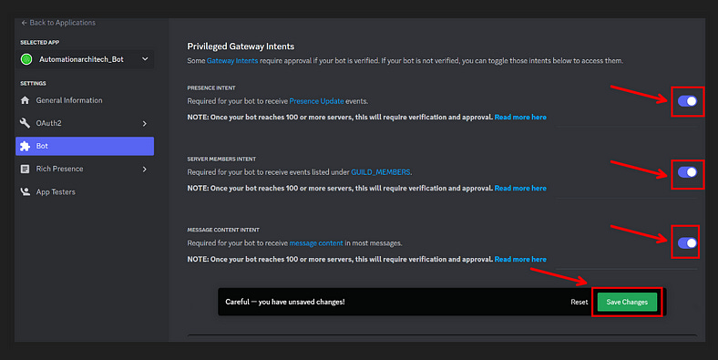Expand the Rich Presence submenu chevron
The image size is (718, 360).
145,169
